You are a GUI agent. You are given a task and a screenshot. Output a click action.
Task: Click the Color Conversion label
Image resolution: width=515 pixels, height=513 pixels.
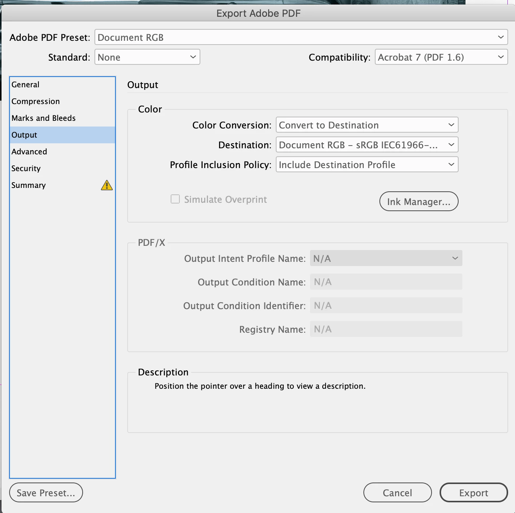232,125
